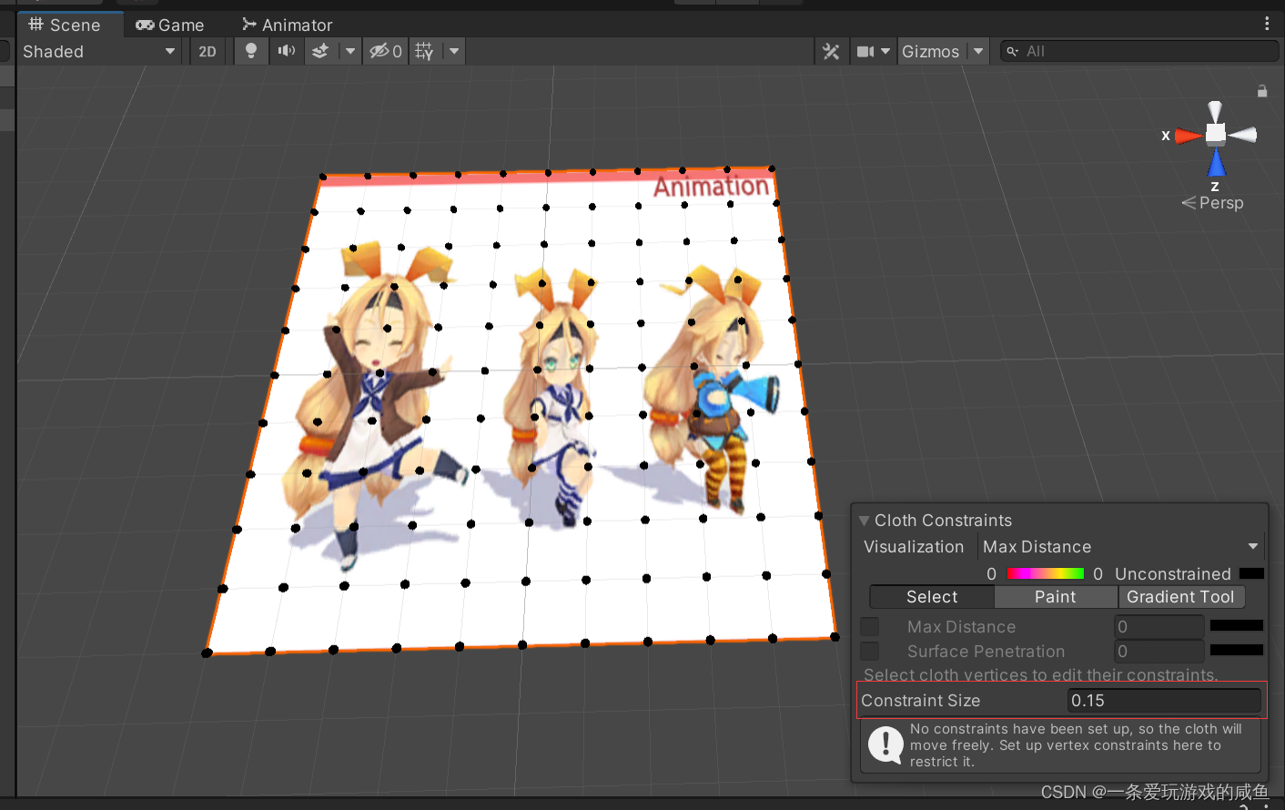Click the Max Distance value field
Viewport: 1285px width, 810px height.
1159,627
